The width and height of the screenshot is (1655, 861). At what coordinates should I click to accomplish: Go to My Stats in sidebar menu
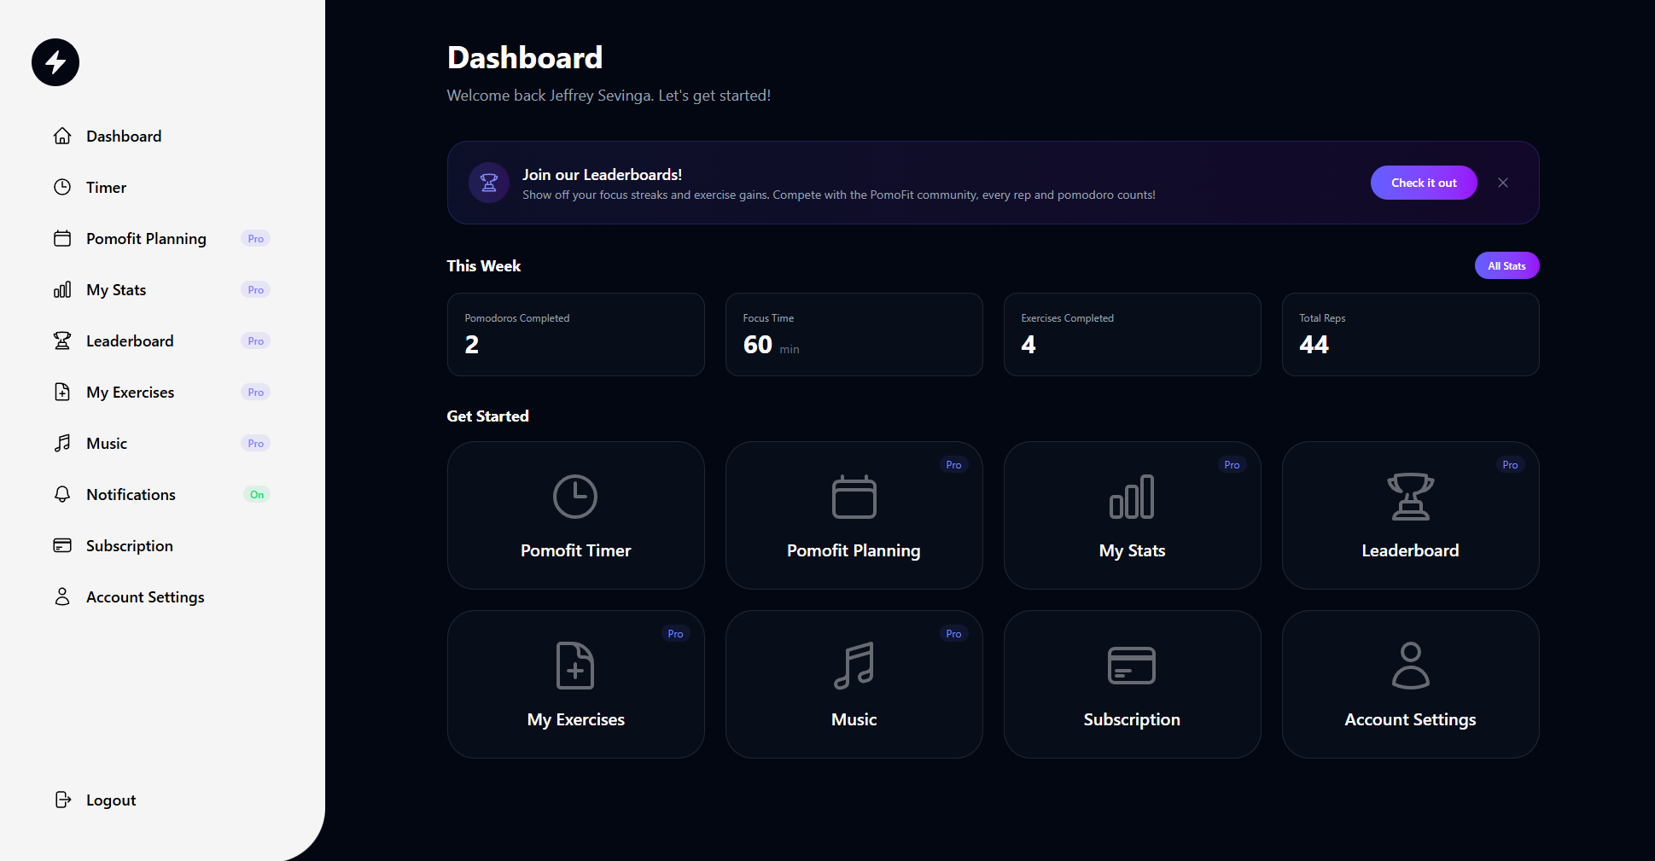coord(116,290)
